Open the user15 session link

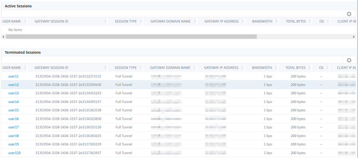pos(13,111)
